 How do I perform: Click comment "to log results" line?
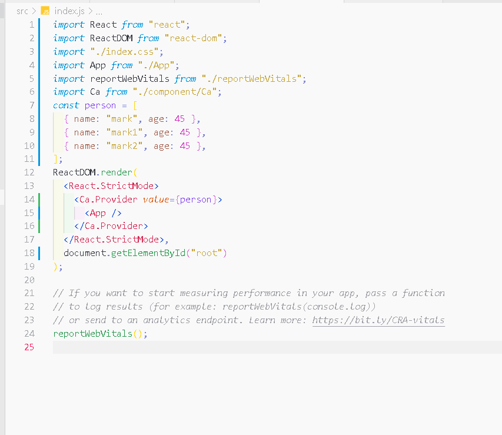click(214, 307)
